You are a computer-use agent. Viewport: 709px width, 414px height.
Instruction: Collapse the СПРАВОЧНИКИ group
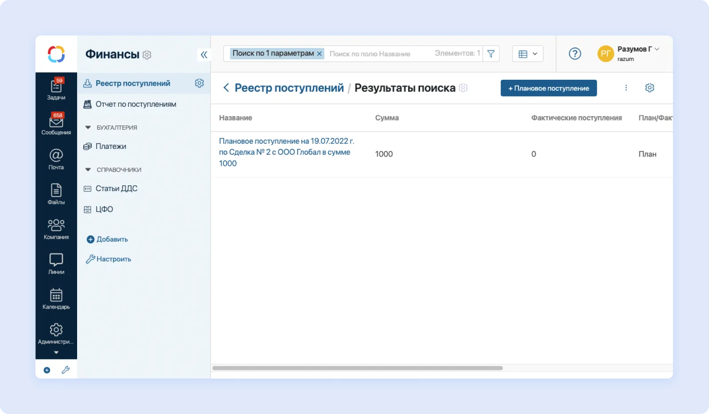88,170
